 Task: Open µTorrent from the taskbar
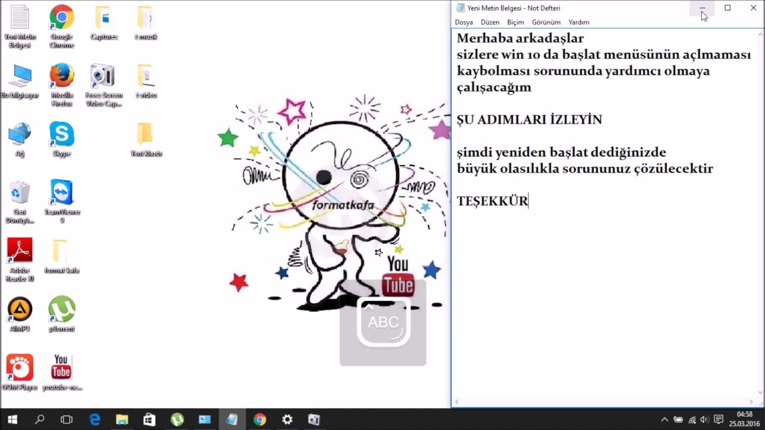[177, 420]
